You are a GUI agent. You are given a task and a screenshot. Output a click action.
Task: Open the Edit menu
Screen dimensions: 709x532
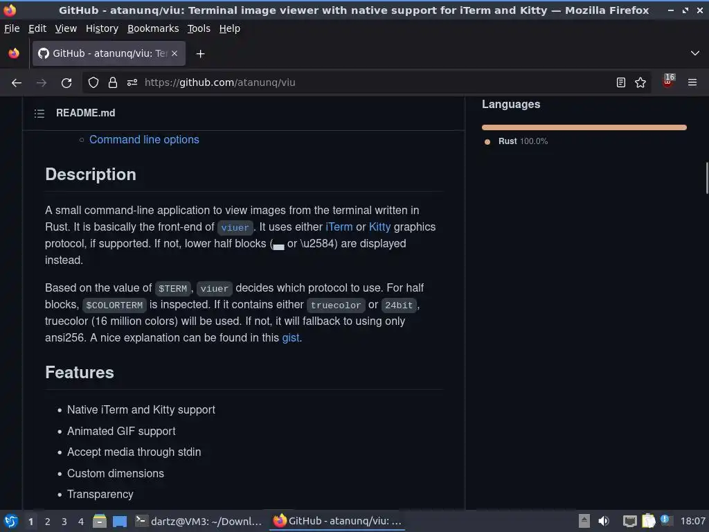click(x=37, y=28)
